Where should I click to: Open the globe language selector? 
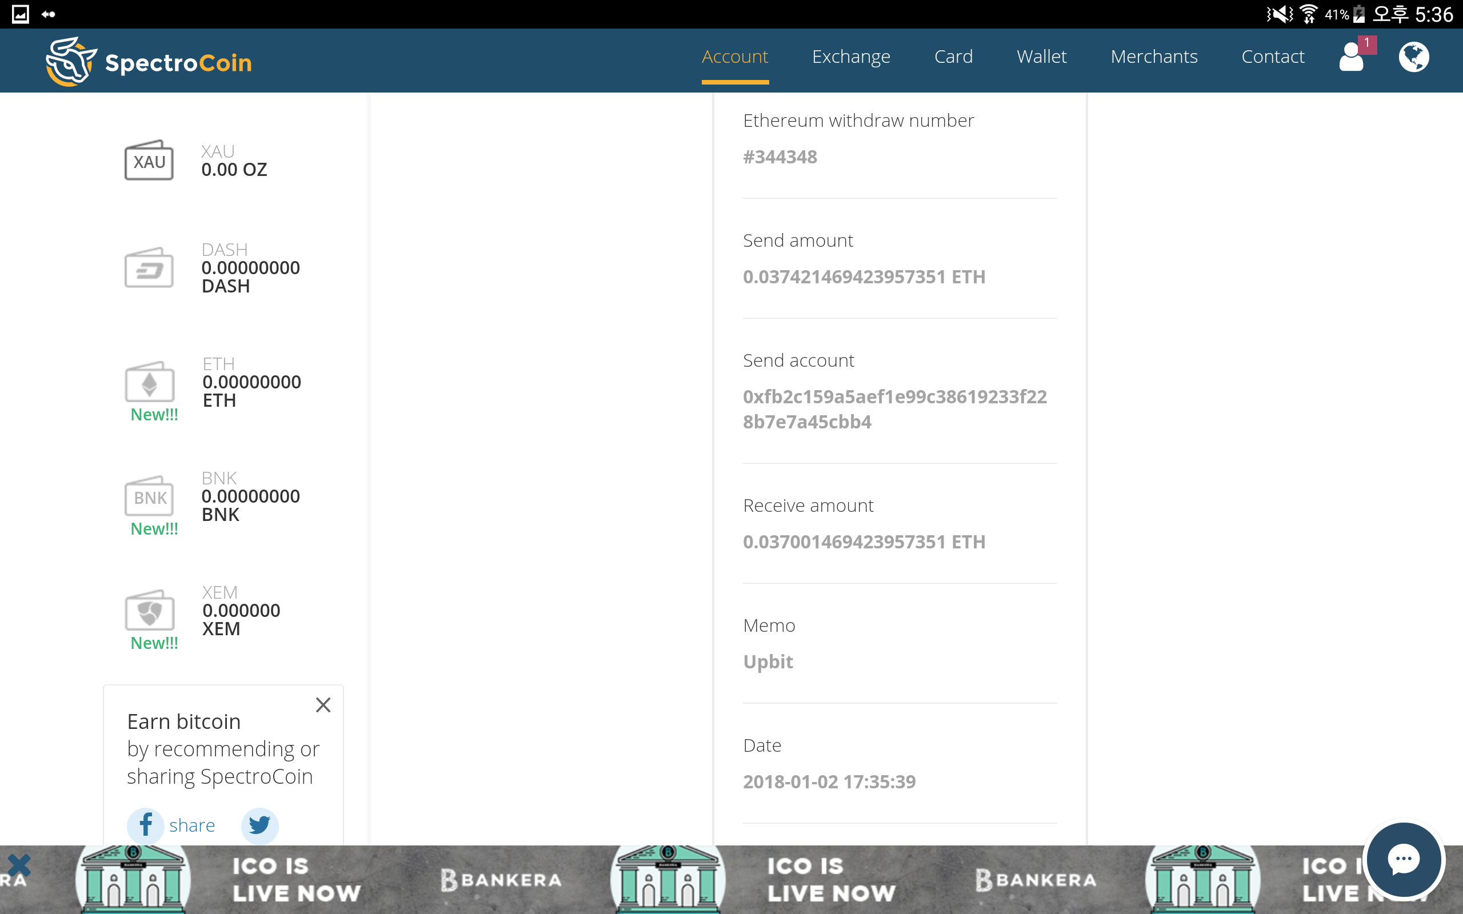point(1413,58)
